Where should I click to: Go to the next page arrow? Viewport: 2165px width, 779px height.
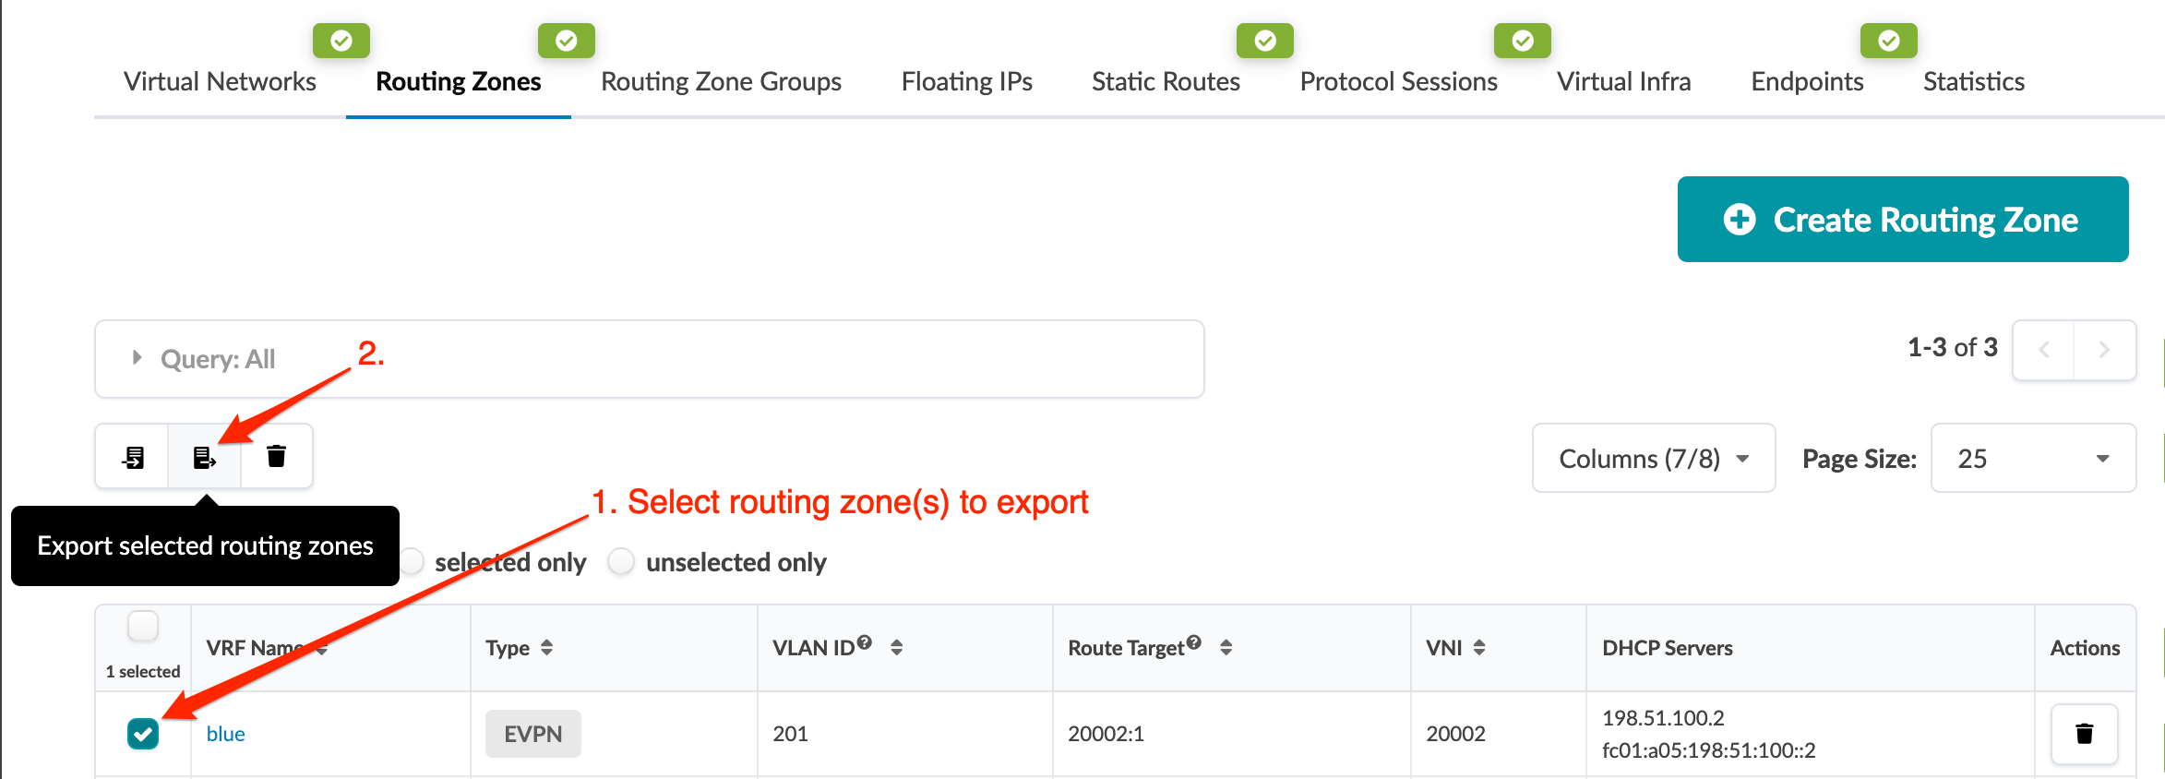(x=2104, y=350)
